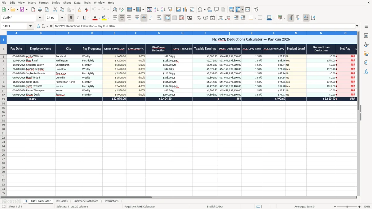Open the sidebar Navigator panel
This screenshot has height=209, width=372.
[x=366, y=63]
